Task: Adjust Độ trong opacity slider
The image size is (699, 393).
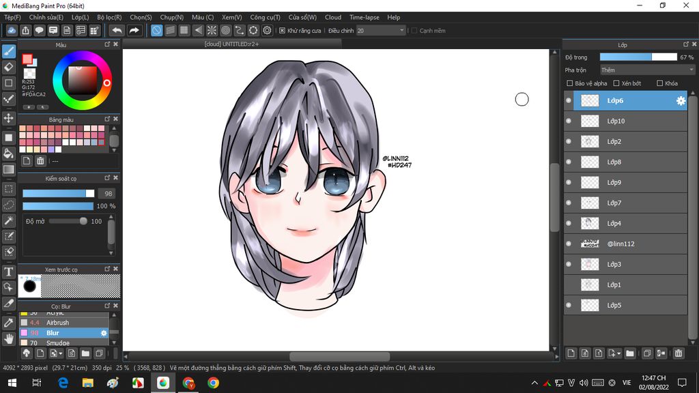Action: click(x=638, y=57)
